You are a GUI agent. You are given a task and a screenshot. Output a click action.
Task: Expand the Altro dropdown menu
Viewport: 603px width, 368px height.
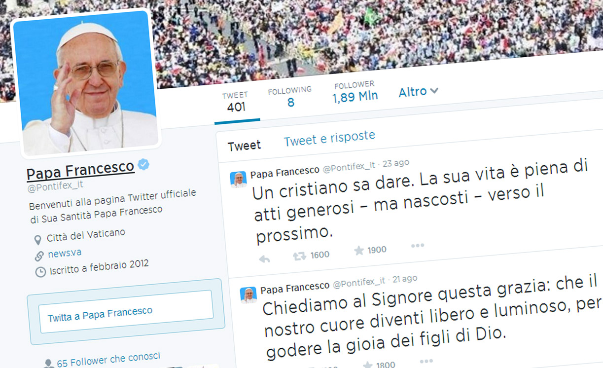(x=418, y=92)
